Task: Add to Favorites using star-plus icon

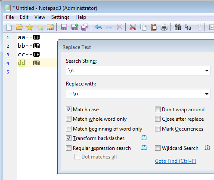Action: tap(40, 27)
